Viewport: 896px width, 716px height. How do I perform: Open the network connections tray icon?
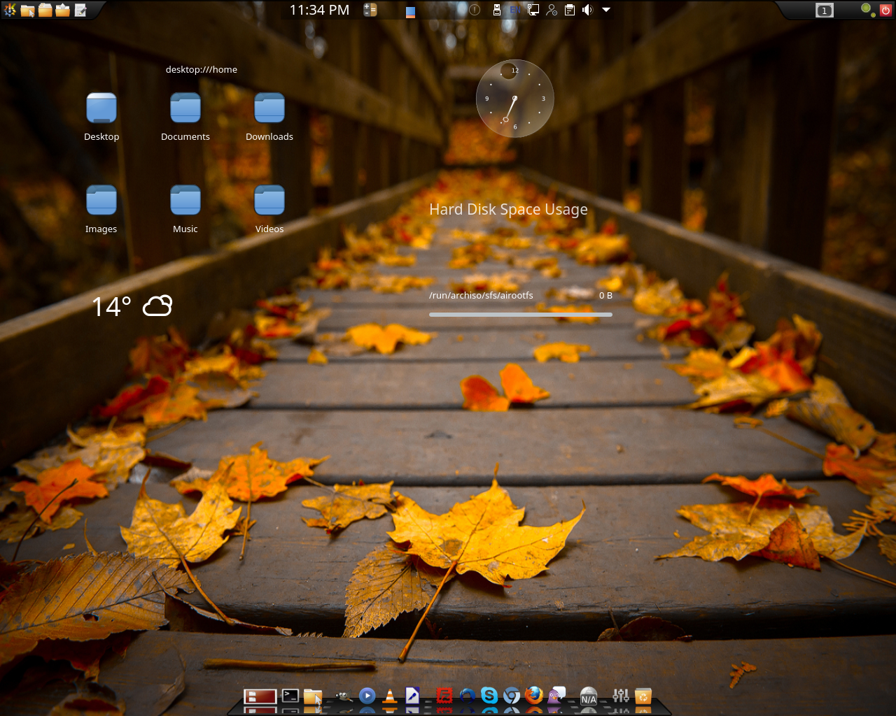tap(533, 10)
